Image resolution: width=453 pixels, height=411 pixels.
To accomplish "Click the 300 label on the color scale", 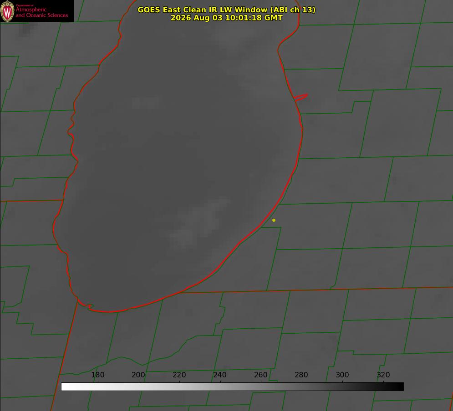I will [342, 375].
